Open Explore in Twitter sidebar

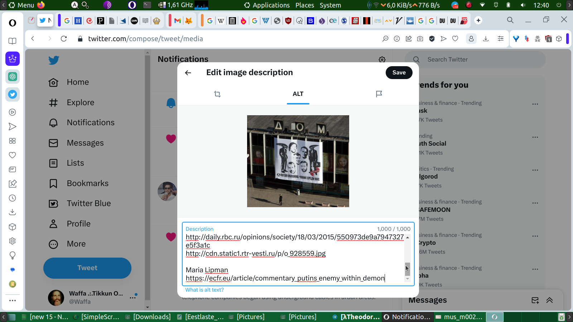pos(72,103)
